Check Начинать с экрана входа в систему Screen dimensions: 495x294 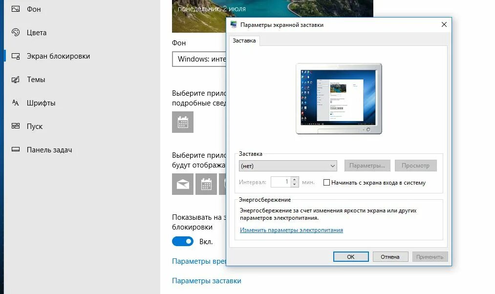click(327, 182)
